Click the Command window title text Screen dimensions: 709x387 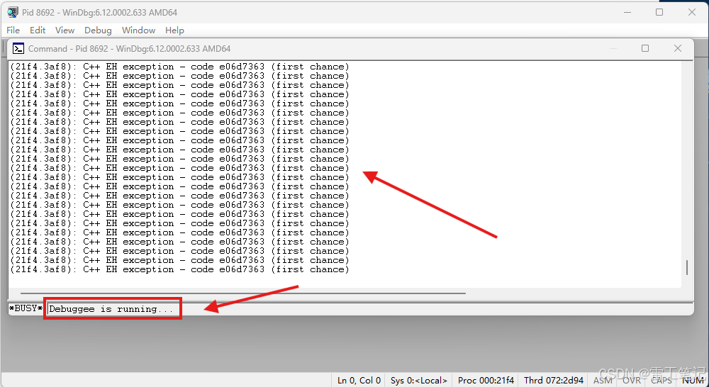(129, 48)
